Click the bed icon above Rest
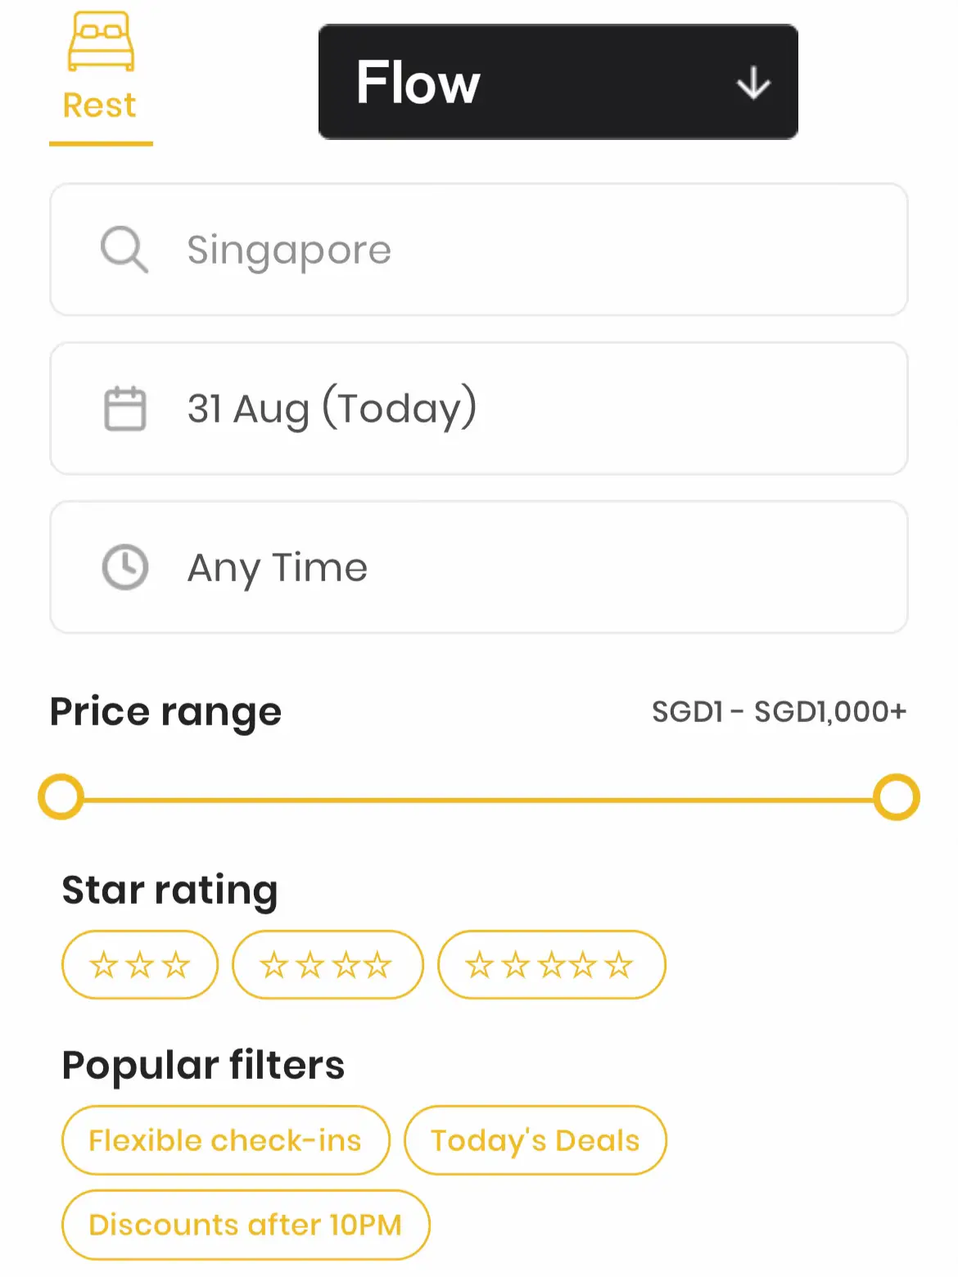 point(101,41)
